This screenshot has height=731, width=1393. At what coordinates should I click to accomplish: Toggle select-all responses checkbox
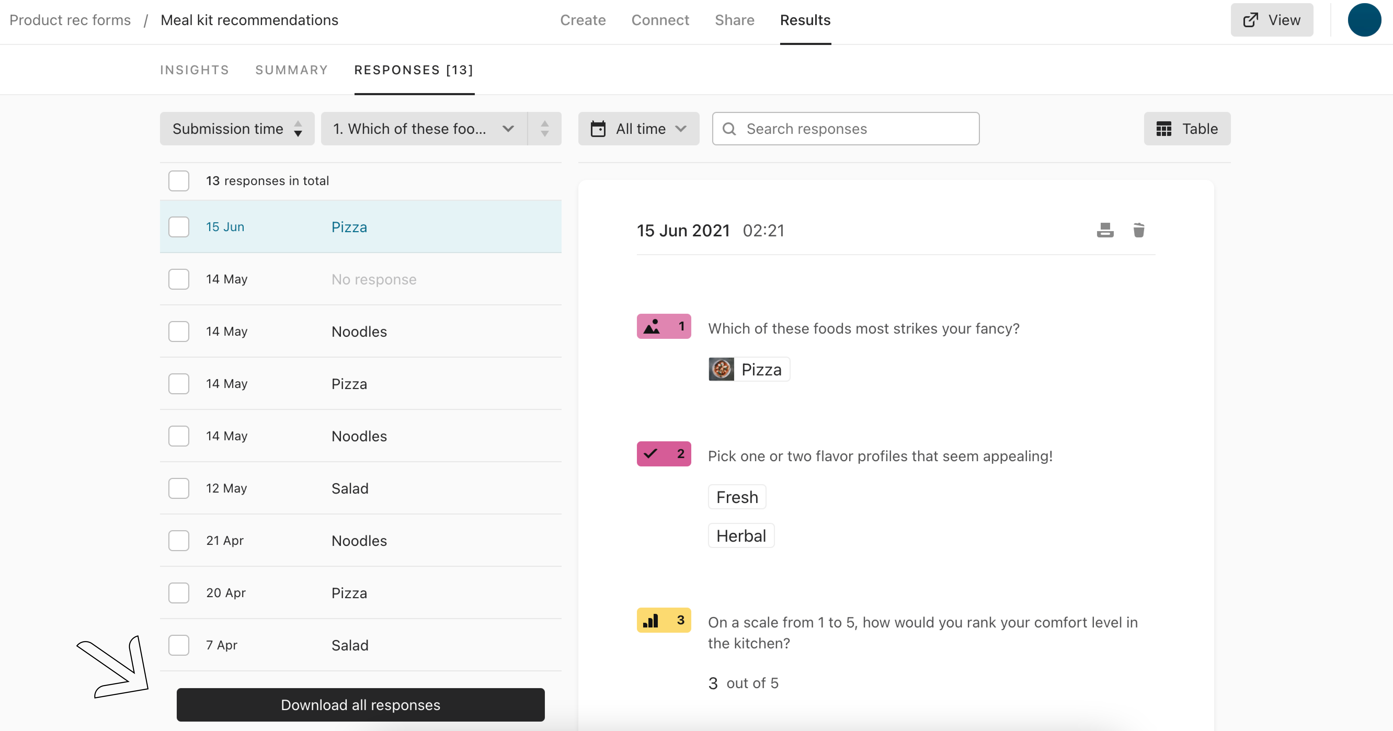point(179,181)
